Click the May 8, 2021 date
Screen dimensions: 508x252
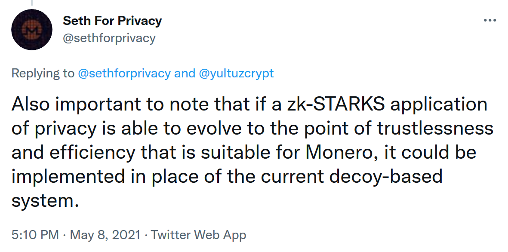(x=105, y=235)
